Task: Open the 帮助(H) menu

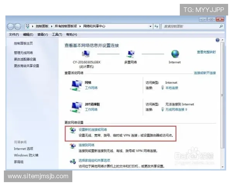Action: [72, 34]
